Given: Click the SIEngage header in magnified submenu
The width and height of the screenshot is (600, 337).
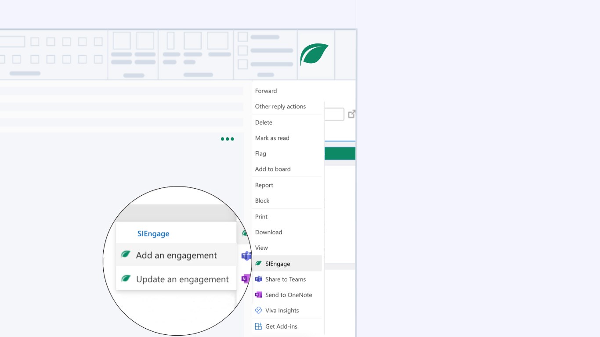Looking at the screenshot, I should click(x=153, y=234).
